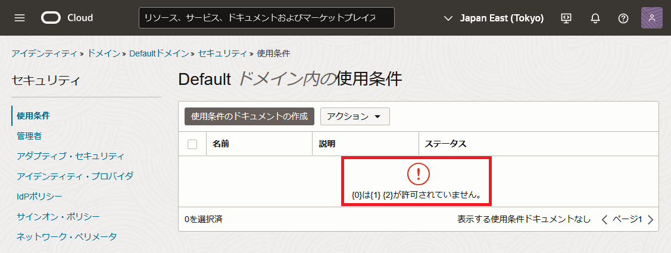Select 使用条件 in the security sidebar
671x253 pixels.
[x=33, y=116]
